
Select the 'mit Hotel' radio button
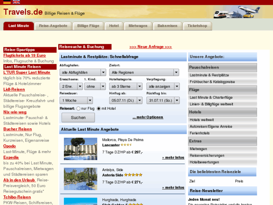point(99,109)
